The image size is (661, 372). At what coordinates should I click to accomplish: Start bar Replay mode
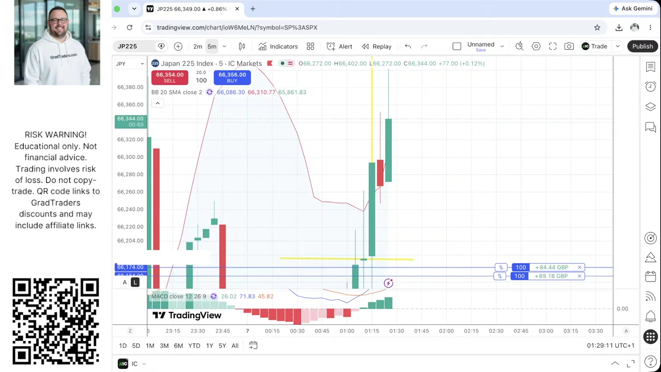click(x=376, y=47)
